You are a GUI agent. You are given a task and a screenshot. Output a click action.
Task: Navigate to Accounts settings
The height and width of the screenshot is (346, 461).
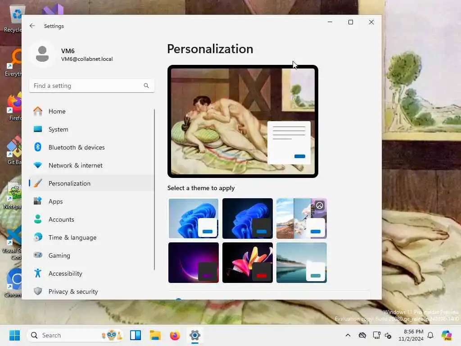92,219
